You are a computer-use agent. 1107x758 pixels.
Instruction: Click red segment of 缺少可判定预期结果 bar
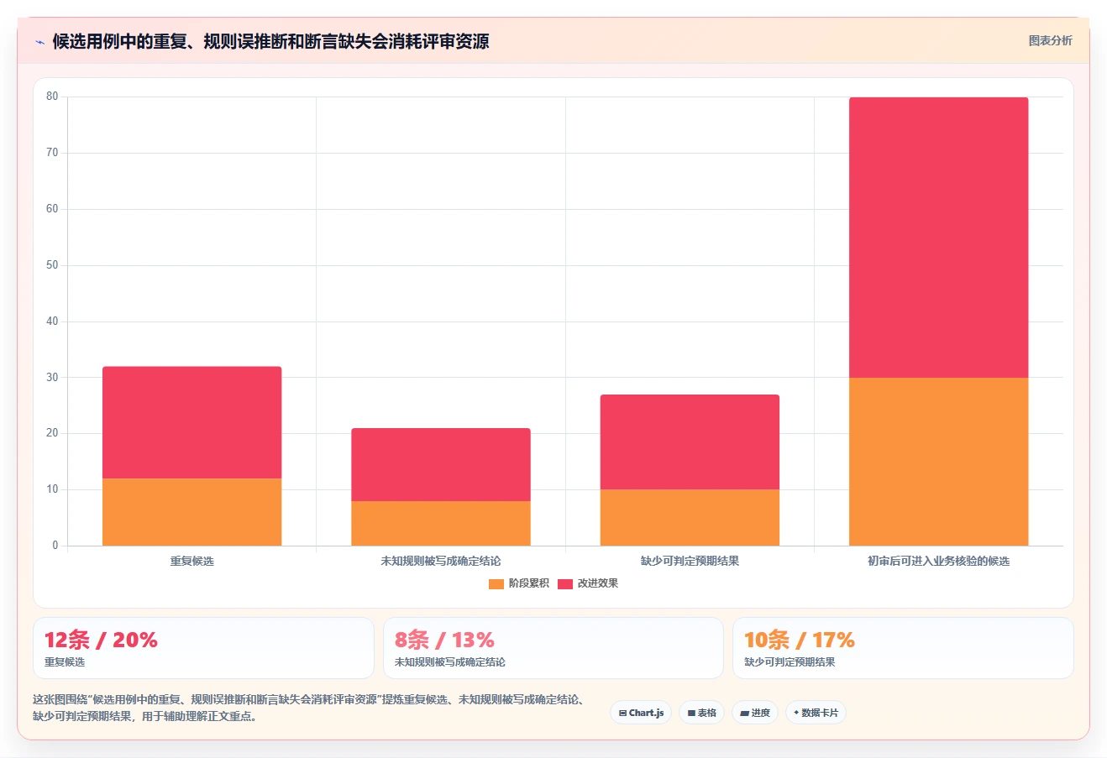690,442
